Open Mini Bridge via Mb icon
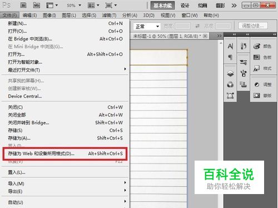278x208 pixels. pyautogui.click(x=37, y=5)
